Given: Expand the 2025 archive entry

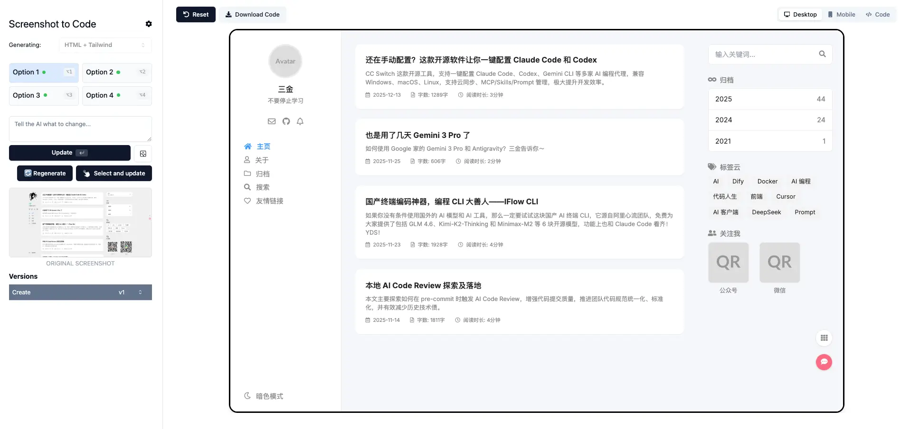Looking at the screenshot, I should (x=769, y=99).
